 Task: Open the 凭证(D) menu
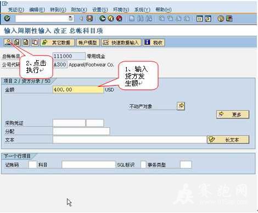click(x=16, y=9)
